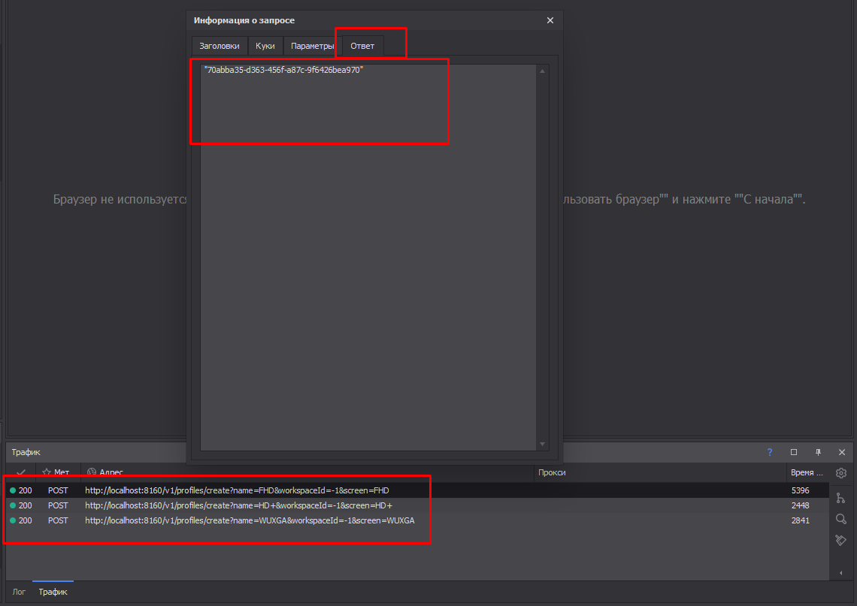Open traffic settings gear icon
The height and width of the screenshot is (606, 857).
[841, 473]
